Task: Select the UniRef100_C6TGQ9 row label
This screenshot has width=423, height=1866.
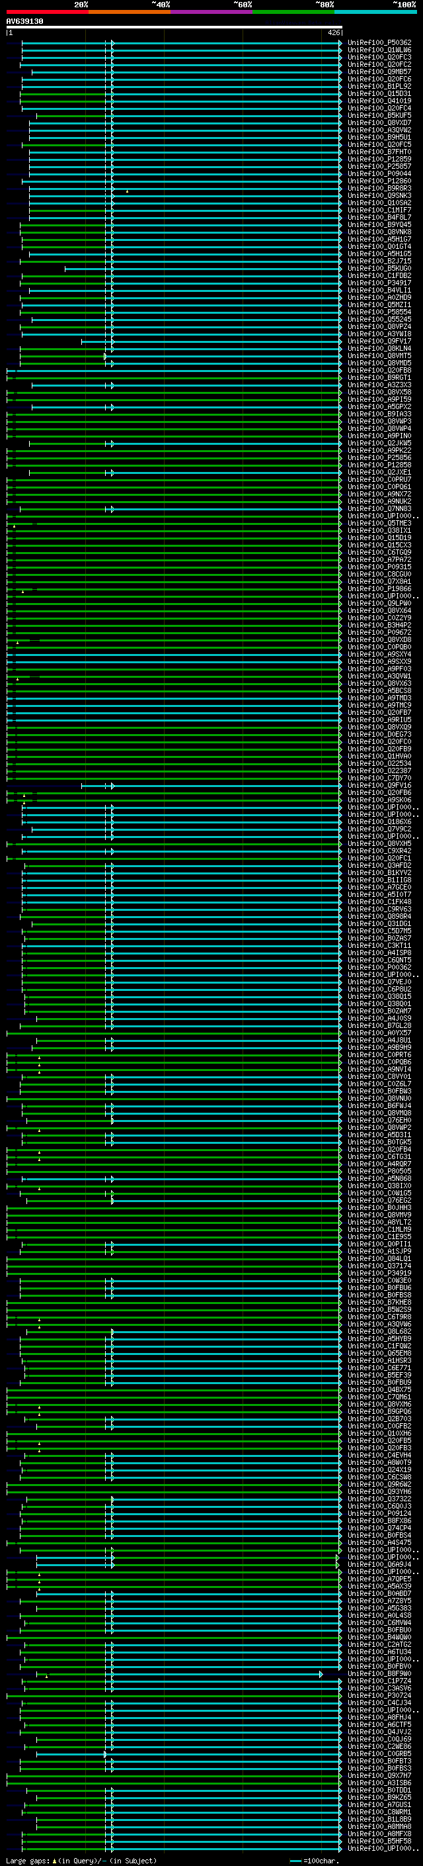Action: click(379, 553)
